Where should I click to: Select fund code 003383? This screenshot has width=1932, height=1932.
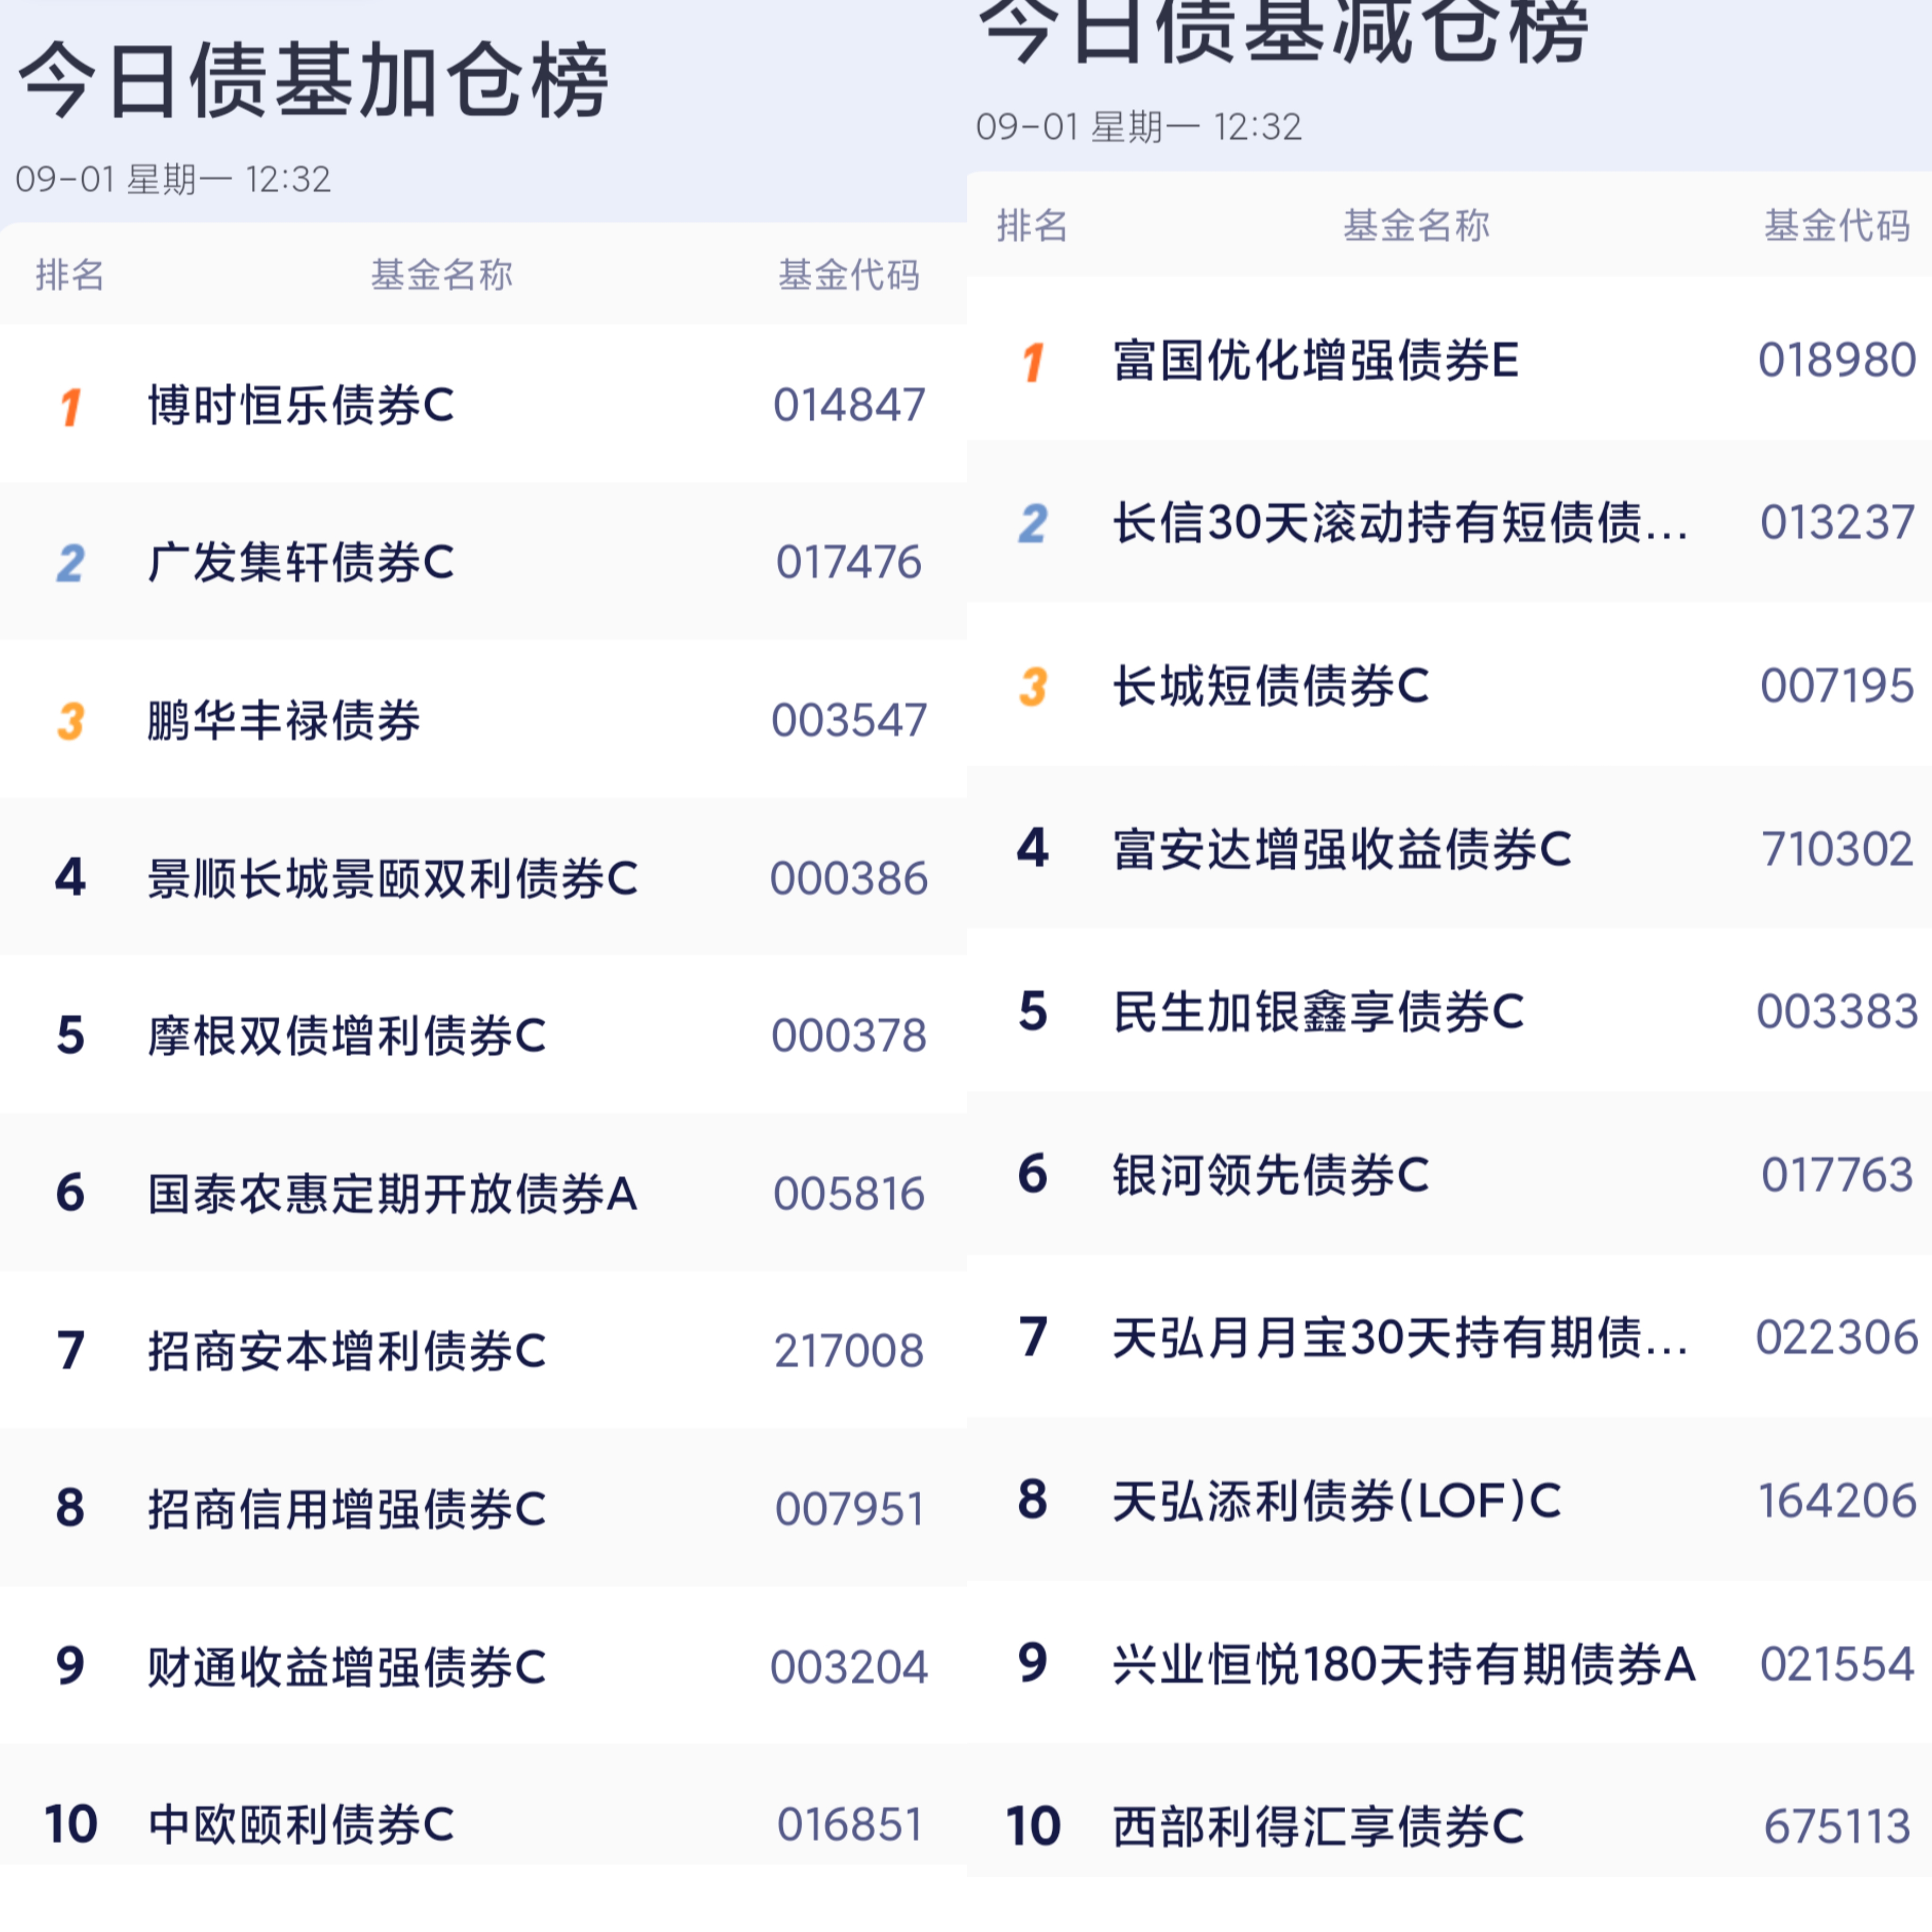1837,1011
